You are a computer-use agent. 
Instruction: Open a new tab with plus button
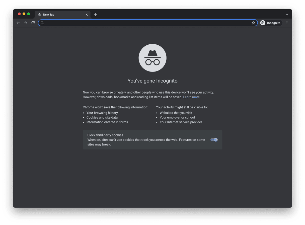tap(96, 15)
